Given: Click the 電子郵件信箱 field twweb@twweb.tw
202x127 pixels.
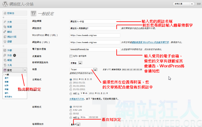Looking at the screenshot, I should [x=95, y=49].
